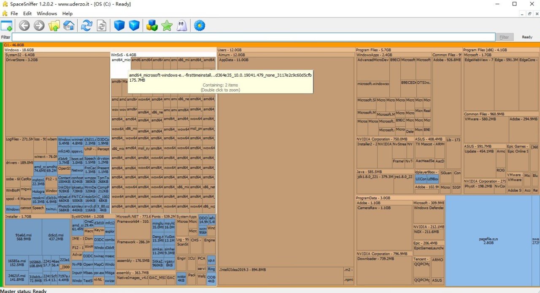Screen dimensions: 540x293
Task: Select DriverStore - 3.2GB block
Action: 57,96
